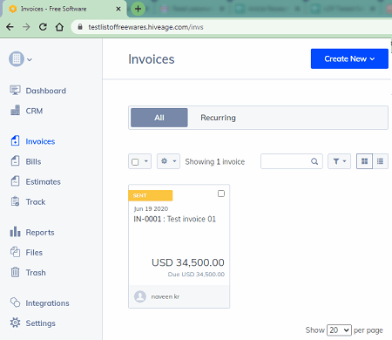Image resolution: width=392 pixels, height=340 pixels.
Task: Tick the select-all invoices checkbox
Action: 135,161
